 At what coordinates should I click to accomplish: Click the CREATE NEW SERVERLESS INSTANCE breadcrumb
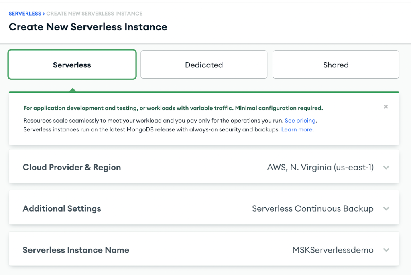click(x=94, y=13)
